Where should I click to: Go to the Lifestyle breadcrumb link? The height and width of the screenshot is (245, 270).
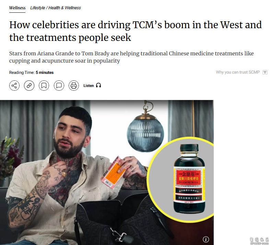coord(37,8)
